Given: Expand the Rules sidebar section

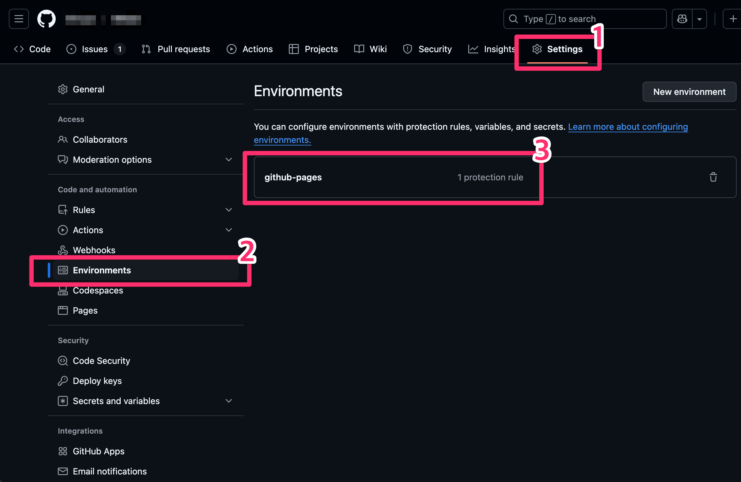Looking at the screenshot, I should tap(228, 210).
